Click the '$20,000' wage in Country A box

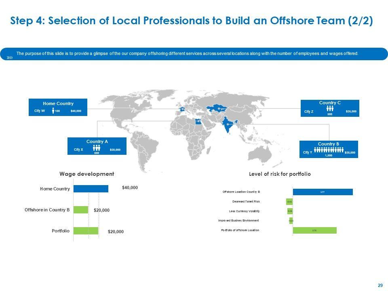[x=115, y=150]
